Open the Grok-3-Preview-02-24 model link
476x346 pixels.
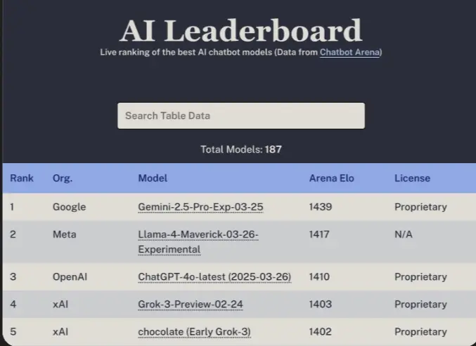(x=191, y=305)
